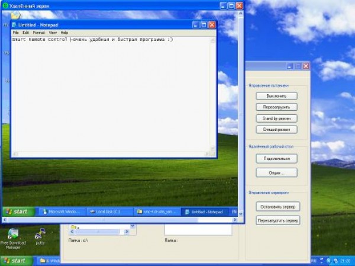Click Подключиться to connect remote desktop
355x266 pixels.
pyautogui.click(x=276, y=159)
